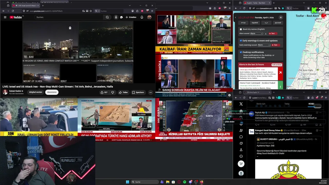Open Grok icon in X sidebar
Screen dimensions: 329x185
(x=241, y=143)
